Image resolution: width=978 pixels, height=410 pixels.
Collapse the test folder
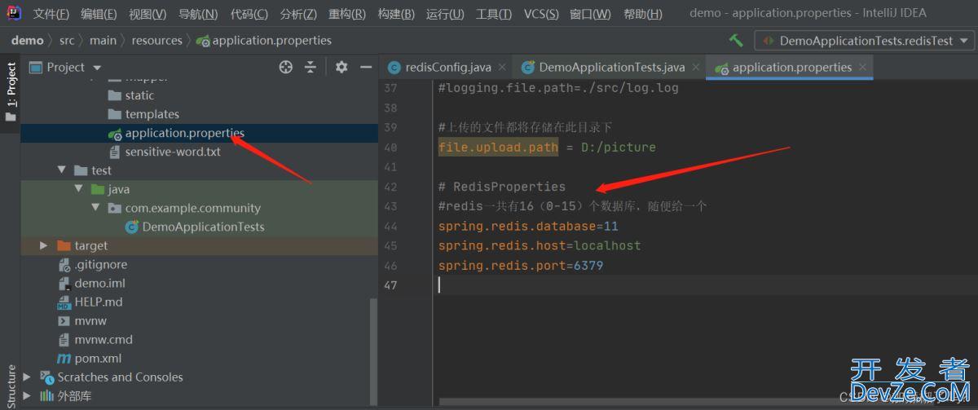(x=61, y=170)
